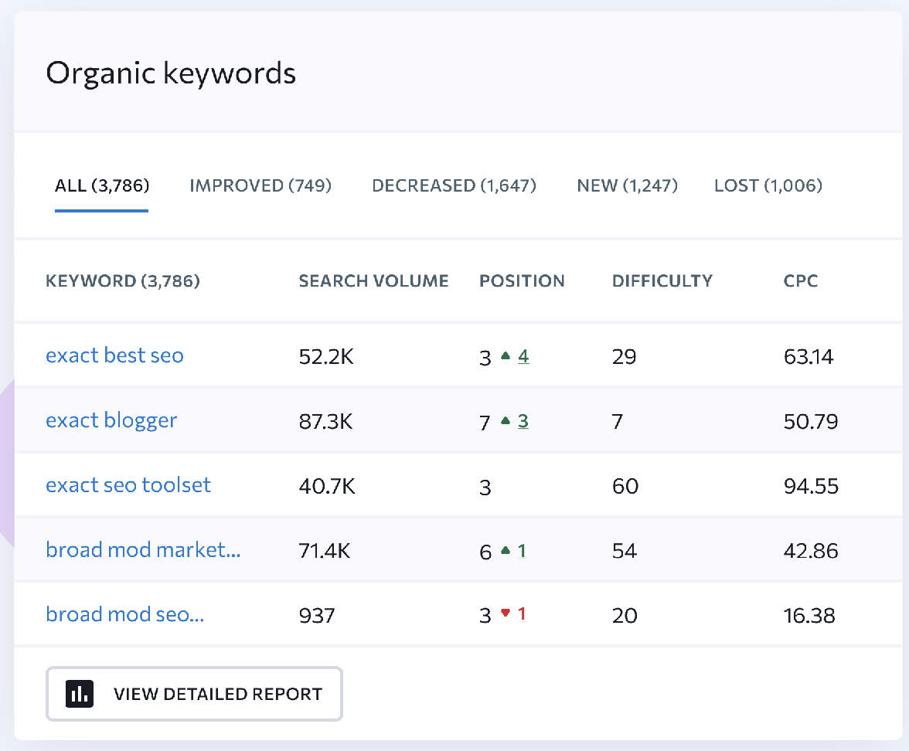Click CPC value 63.14

(809, 356)
